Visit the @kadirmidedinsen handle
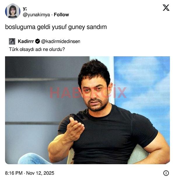 [x=61, y=41]
